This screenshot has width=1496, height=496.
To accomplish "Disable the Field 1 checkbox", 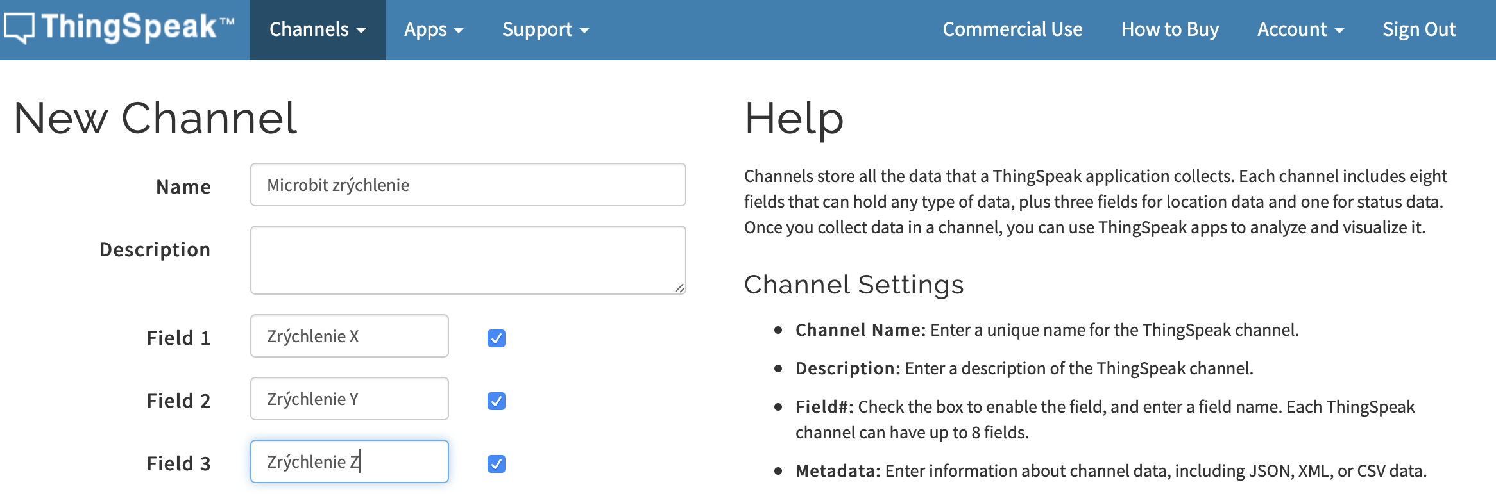I will click(496, 338).
